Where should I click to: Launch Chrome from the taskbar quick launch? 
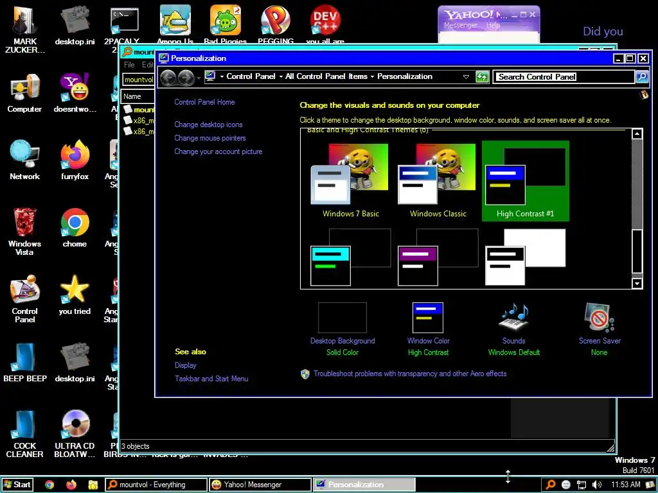49,485
